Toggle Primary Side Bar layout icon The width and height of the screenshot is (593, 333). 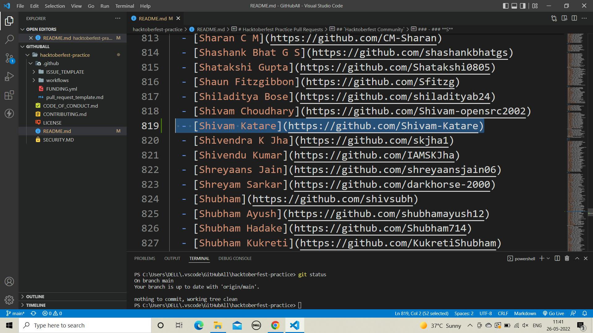point(506,6)
